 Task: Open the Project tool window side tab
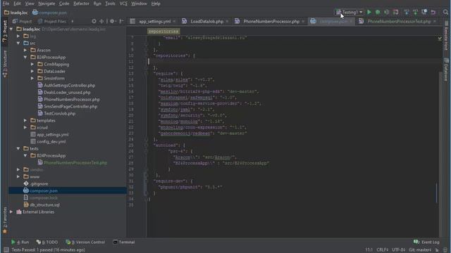[x=5, y=32]
